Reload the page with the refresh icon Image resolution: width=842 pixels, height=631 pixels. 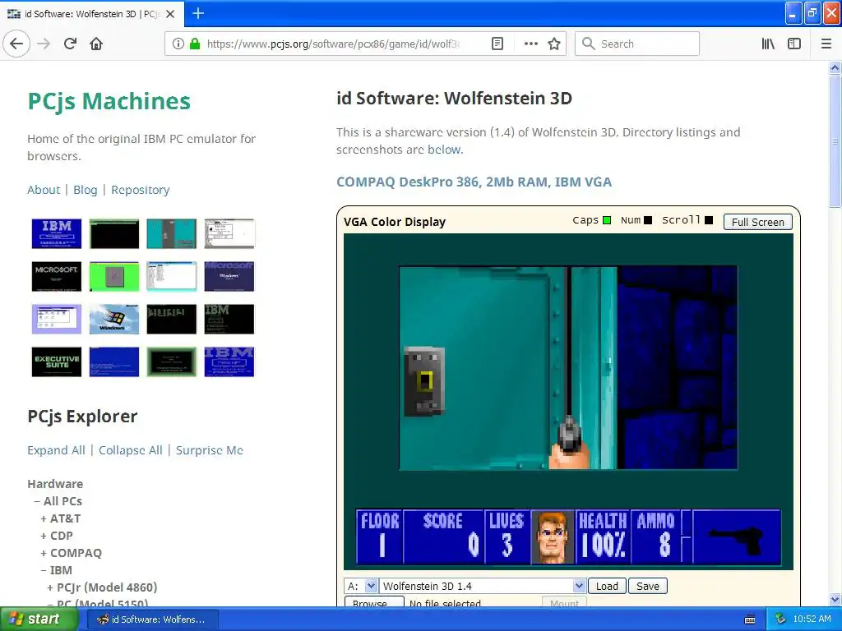click(x=71, y=44)
